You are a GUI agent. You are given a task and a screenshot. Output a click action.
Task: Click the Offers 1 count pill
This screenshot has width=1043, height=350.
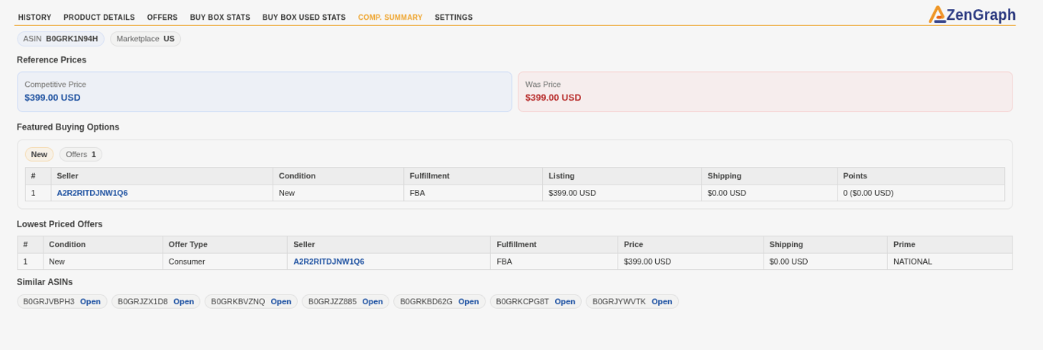(x=81, y=154)
